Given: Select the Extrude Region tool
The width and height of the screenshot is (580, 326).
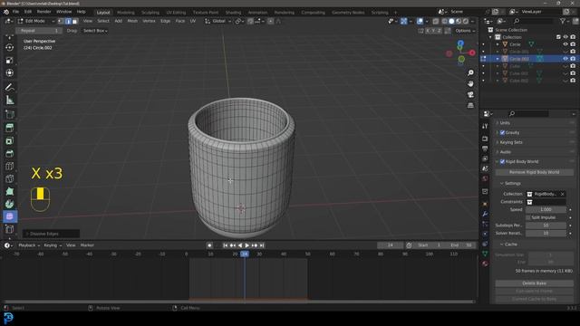Looking at the screenshot, I should tap(10, 128).
